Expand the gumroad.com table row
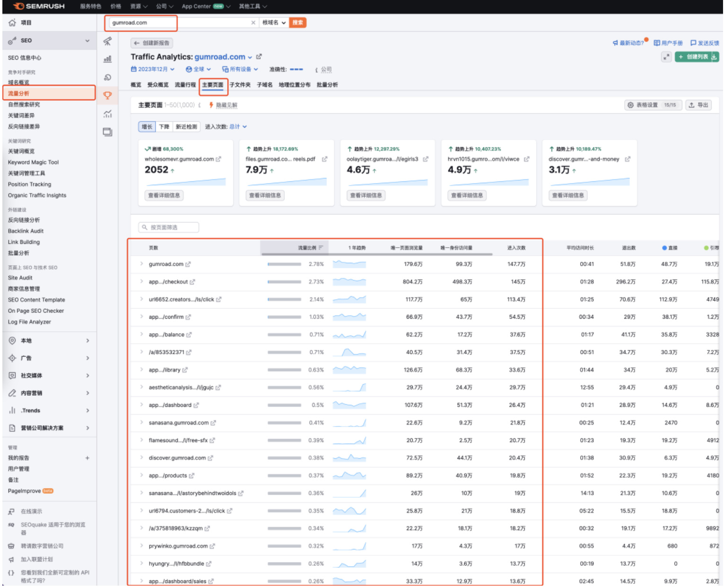Viewport: 724px width, 588px height. click(x=141, y=264)
